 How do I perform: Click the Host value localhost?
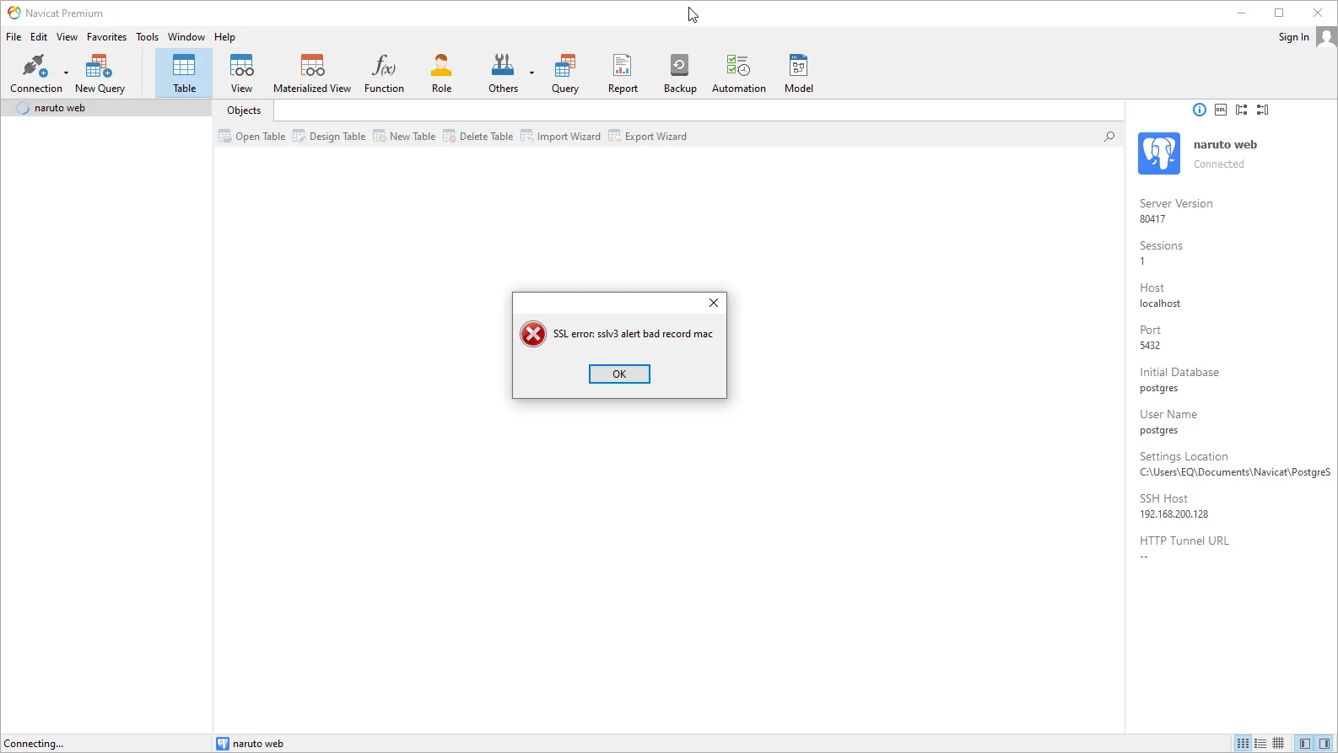1160,304
